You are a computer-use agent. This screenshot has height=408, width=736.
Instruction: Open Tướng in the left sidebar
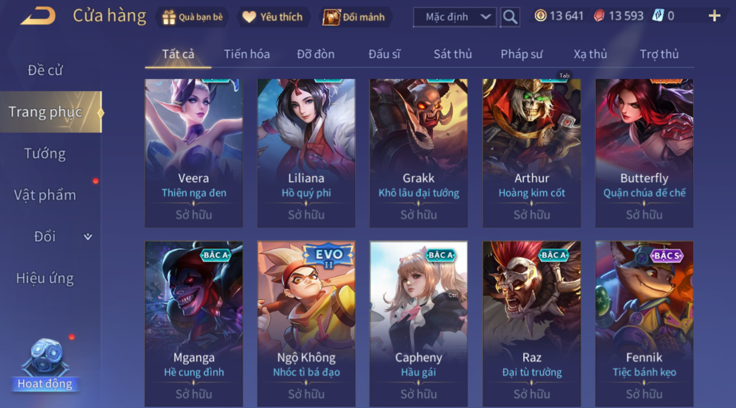[x=45, y=153]
